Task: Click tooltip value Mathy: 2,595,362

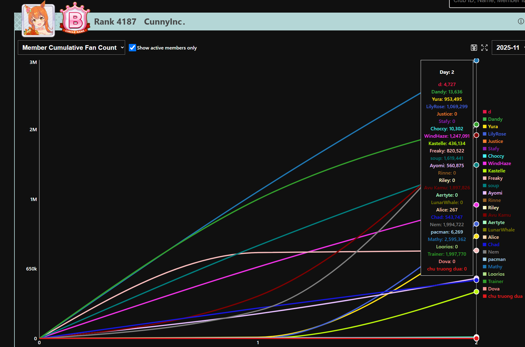Action: pos(447,239)
